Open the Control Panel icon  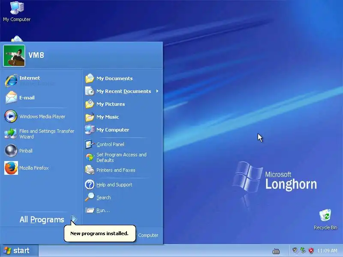coord(90,144)
